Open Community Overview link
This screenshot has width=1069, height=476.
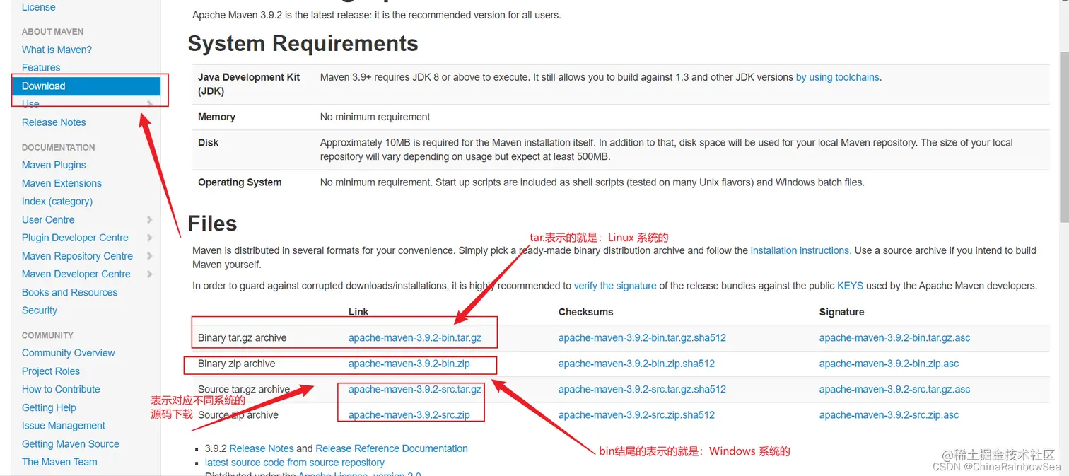(68, 353)
